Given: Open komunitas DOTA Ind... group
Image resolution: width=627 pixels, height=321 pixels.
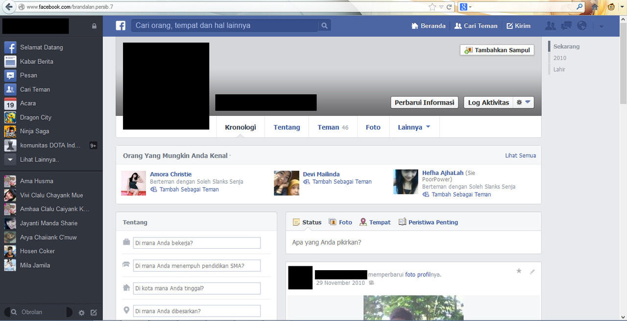Looking at the screenshot, I should click(x=51, y=145).
